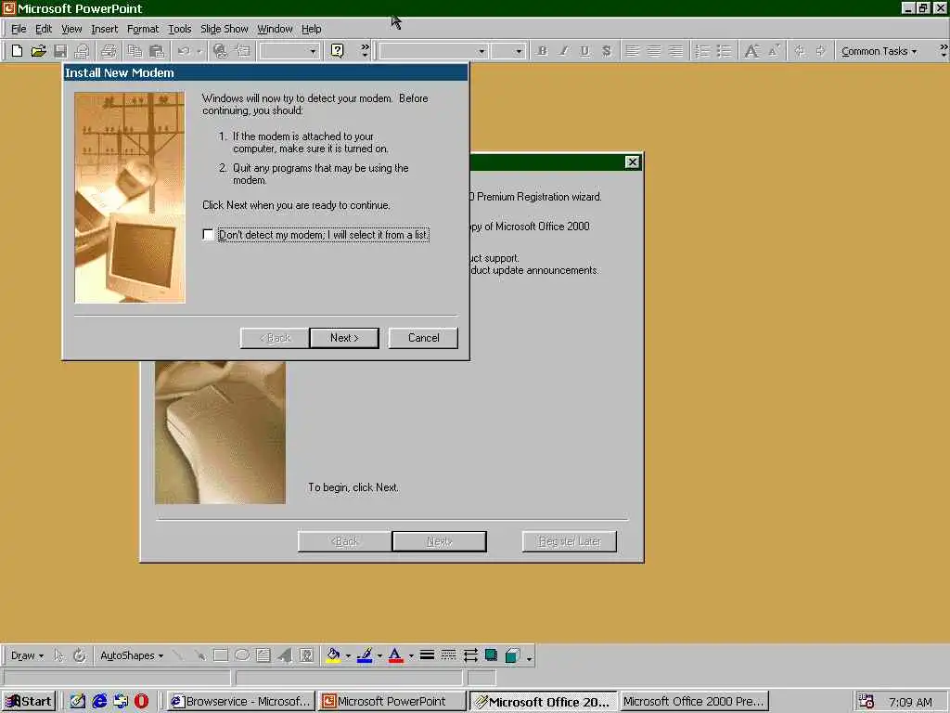Apply bulleted list formatting

724,51
